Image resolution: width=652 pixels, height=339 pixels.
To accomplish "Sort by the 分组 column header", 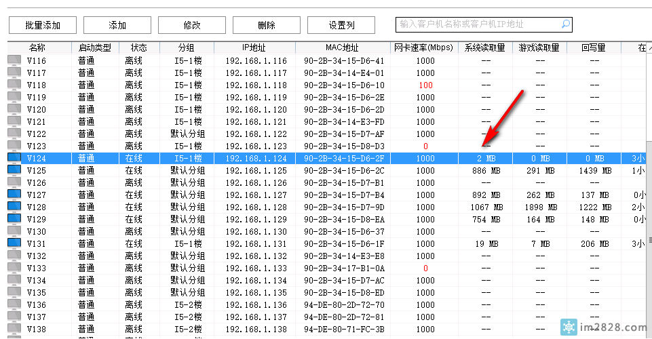I will (x=187, y=47).
